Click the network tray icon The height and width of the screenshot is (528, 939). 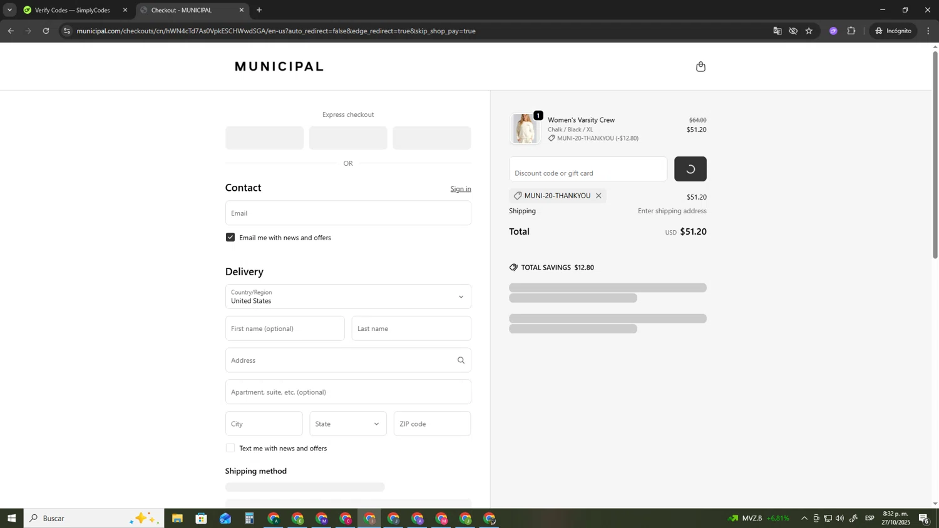click(828, 518)
